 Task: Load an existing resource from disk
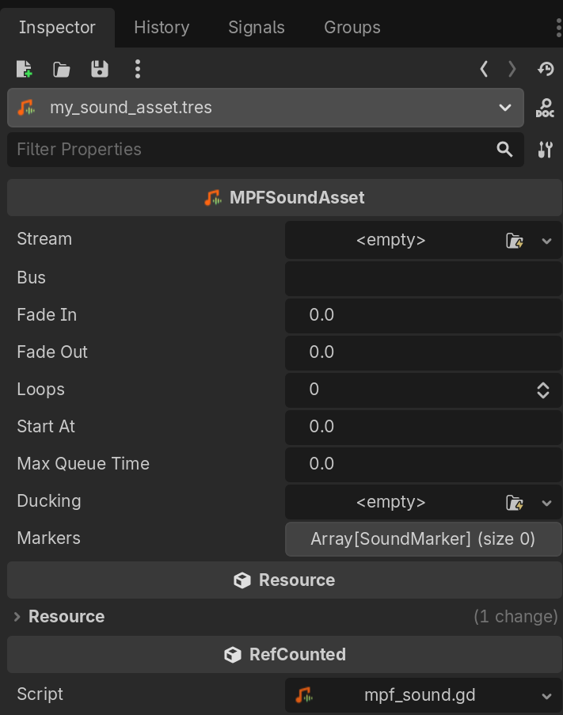tap(62, 70)
